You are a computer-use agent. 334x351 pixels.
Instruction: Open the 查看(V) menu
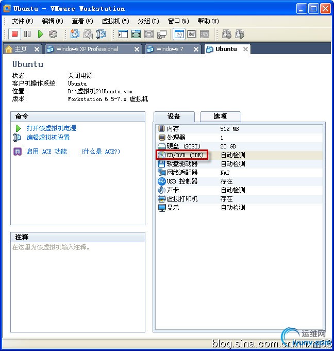point(82,21)
